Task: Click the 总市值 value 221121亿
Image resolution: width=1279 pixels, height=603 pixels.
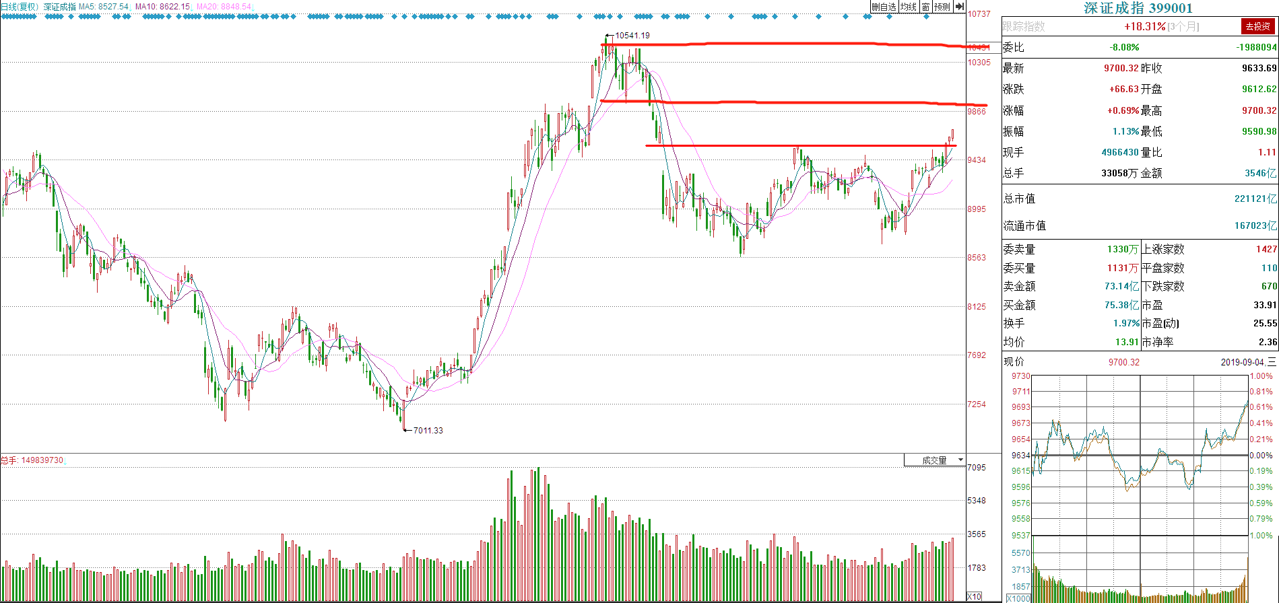Action: [1255, 199]
